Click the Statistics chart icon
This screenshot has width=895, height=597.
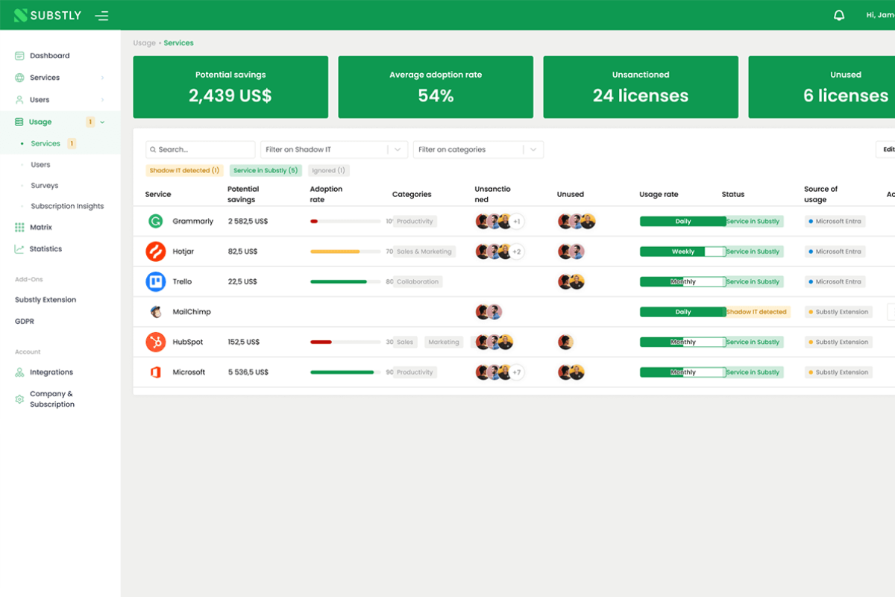click(19, 249)
